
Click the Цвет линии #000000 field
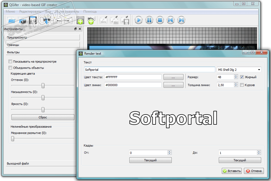133,85
